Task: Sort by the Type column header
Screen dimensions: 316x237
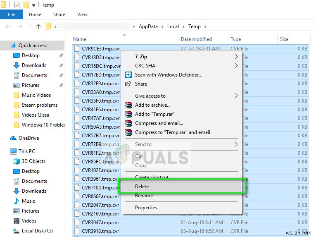Action: coord(252,39)
